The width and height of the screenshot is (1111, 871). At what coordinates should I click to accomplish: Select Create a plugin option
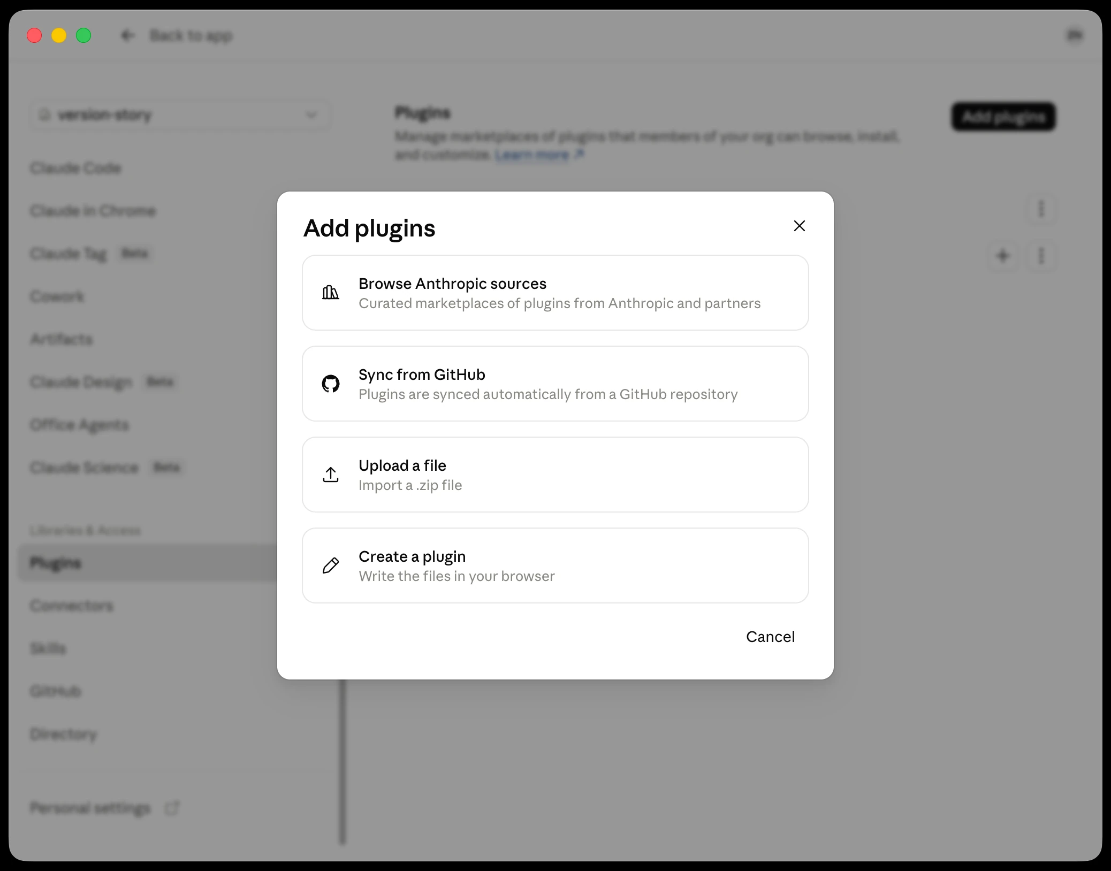[555, 566]
